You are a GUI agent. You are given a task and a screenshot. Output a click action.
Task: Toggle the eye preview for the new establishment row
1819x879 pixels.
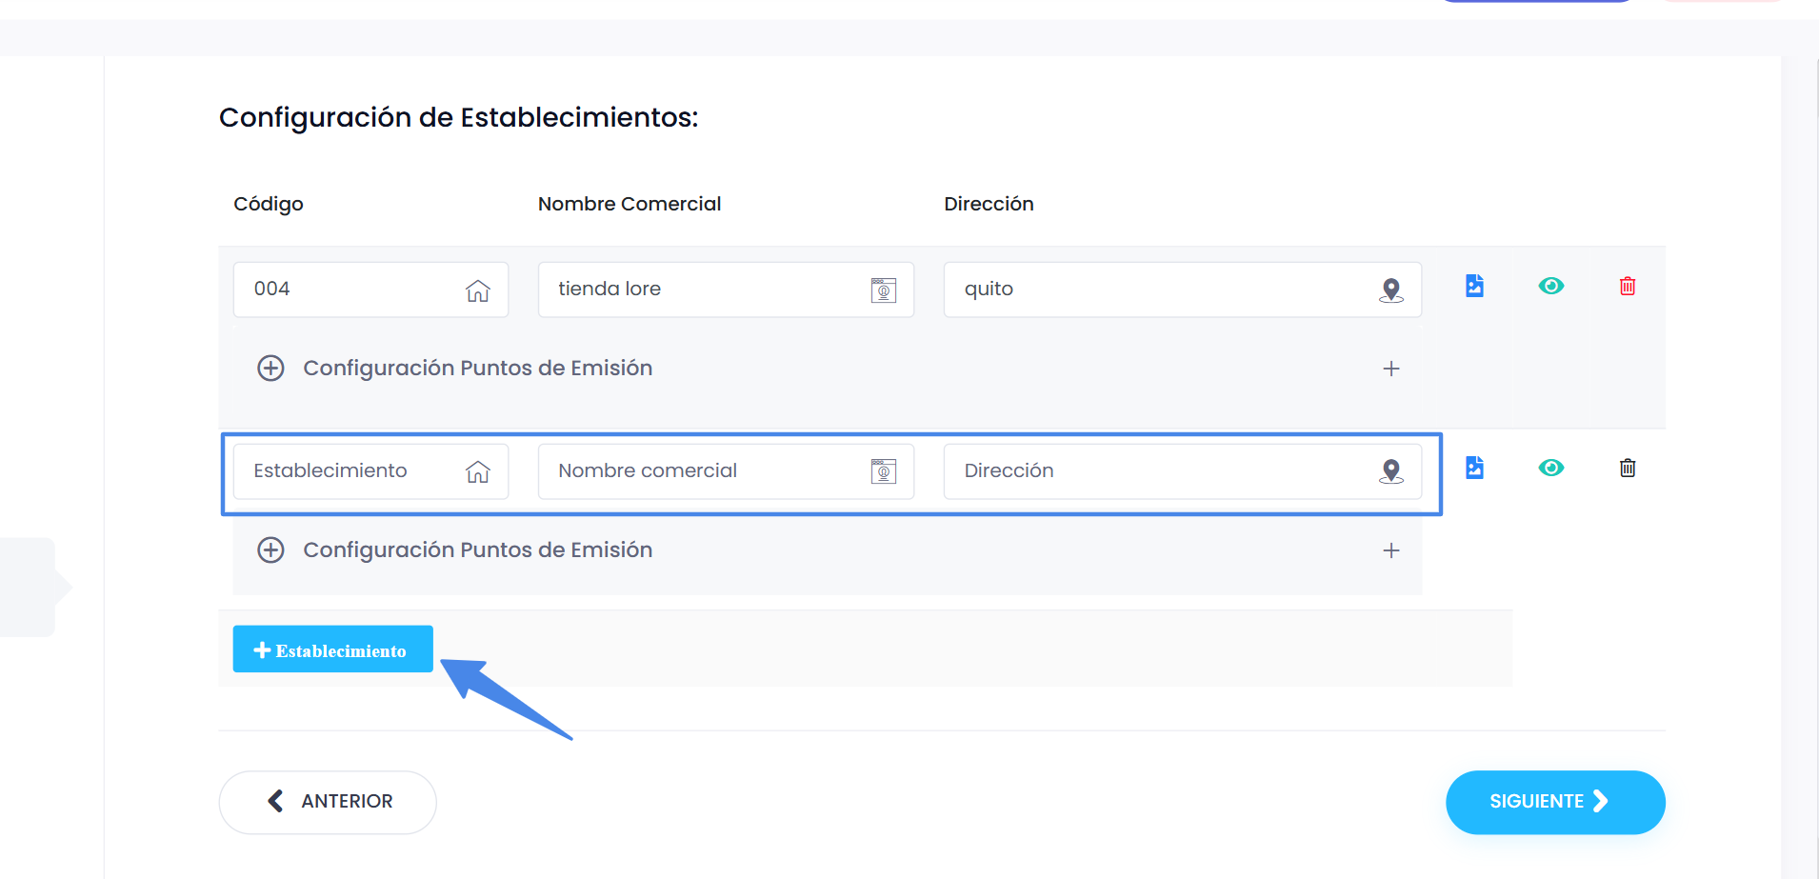1551,467
